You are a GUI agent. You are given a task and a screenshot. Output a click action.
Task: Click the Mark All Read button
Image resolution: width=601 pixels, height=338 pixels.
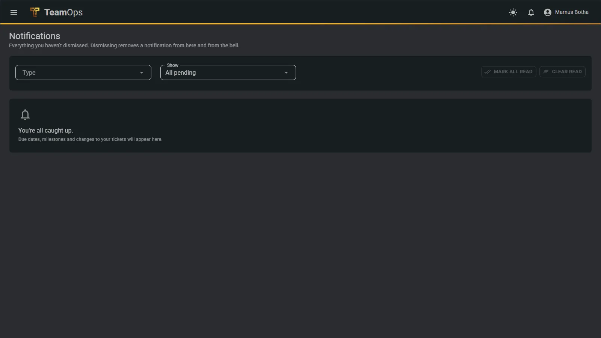[x=509, y=72]
